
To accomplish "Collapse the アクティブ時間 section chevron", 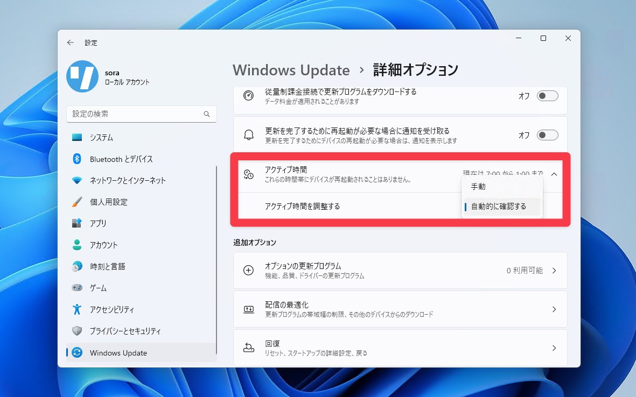I will click(554, 174).
